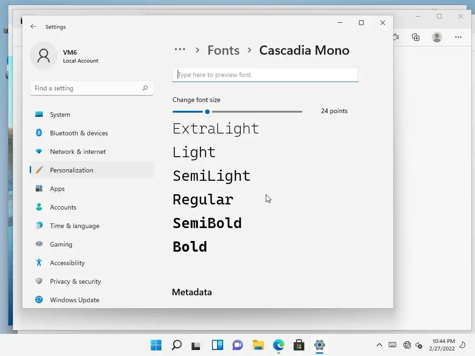Open File Explorer from the taskbar
Image resolution: width=475 pixels, height=356 pixels.
coord(258,345)
